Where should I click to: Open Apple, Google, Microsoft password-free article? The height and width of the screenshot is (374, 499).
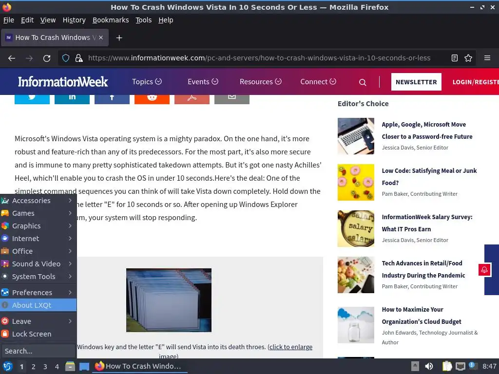pyautogui.click(x=427, y=131)
